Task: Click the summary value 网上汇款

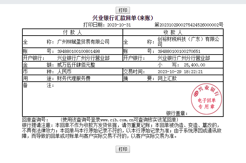Action: [x=167, y=78]
